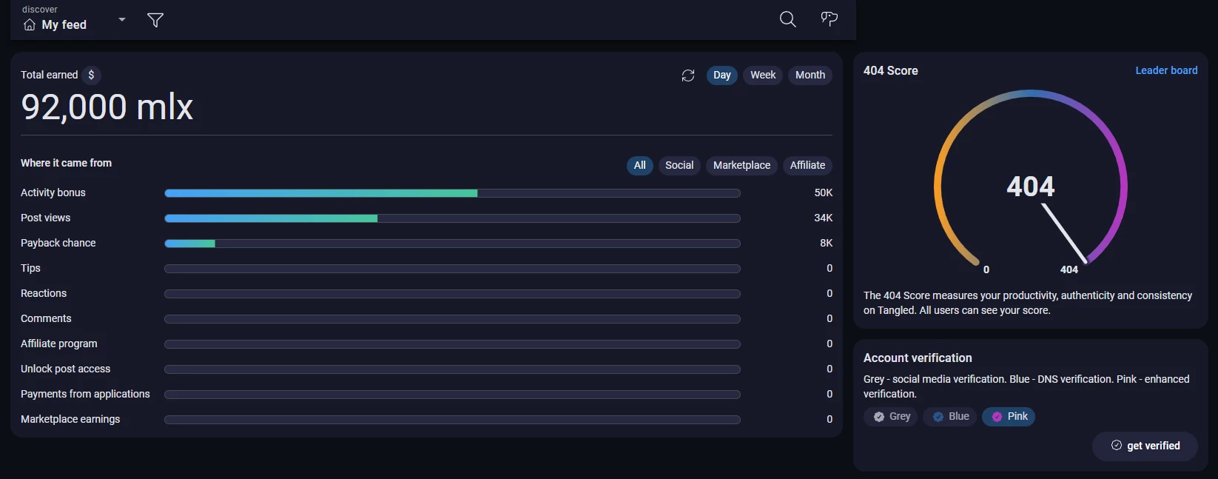Select the All source filter

point(640,165)
